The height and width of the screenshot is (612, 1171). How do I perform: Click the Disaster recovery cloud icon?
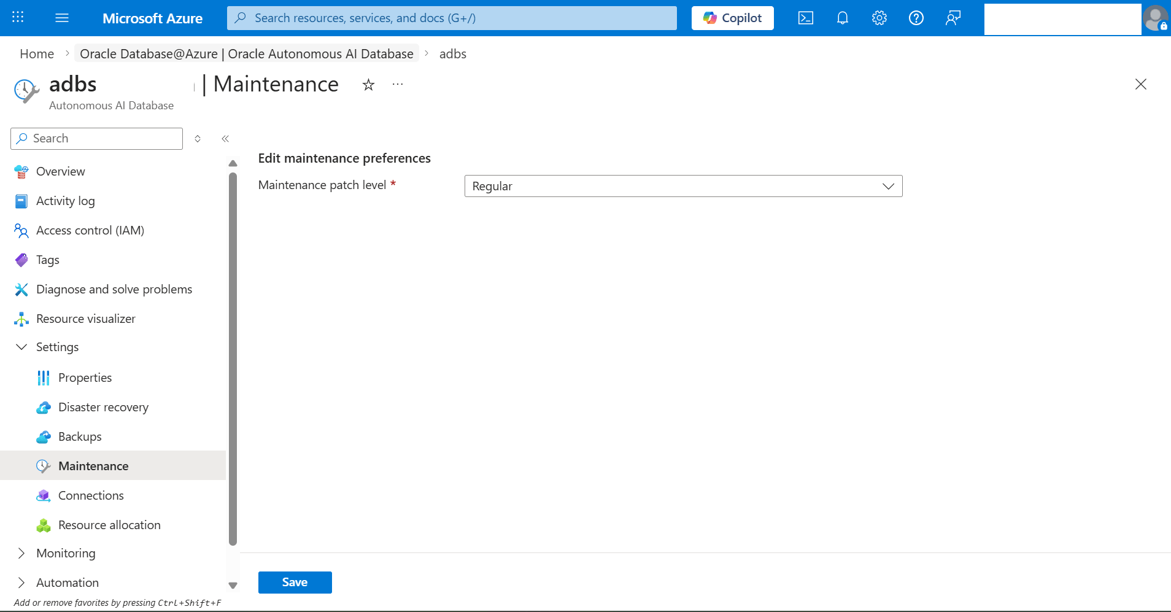44,408
